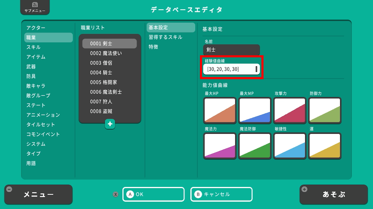Open the 運 yellow curve graph
The image size is (373, 209).
coord(325,146)
